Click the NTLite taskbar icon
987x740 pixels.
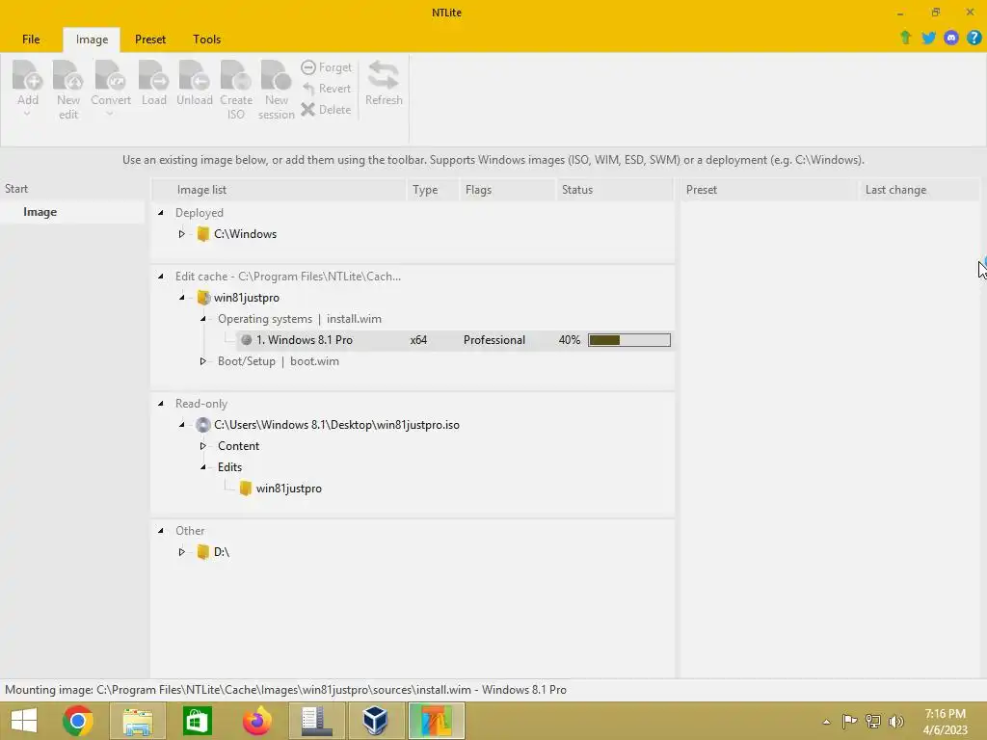(x=437, y=721)
